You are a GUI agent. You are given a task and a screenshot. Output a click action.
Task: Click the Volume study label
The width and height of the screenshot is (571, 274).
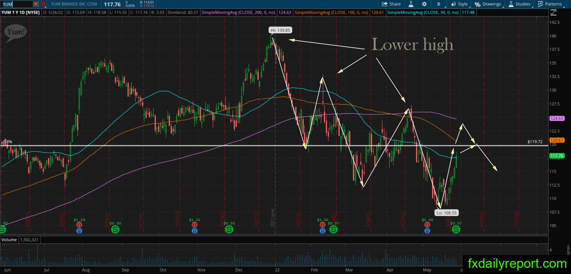coord(9,240)
